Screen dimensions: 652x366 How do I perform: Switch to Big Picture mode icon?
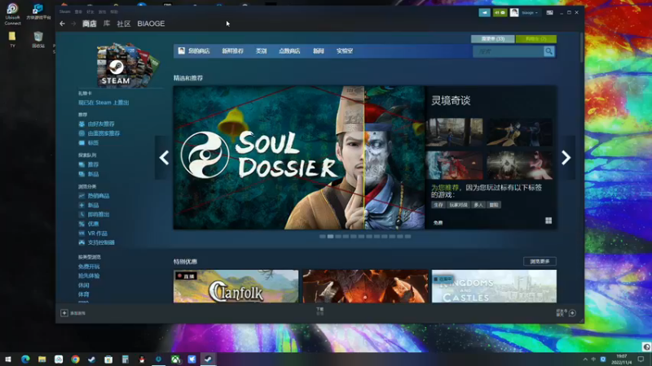point(549,13)
